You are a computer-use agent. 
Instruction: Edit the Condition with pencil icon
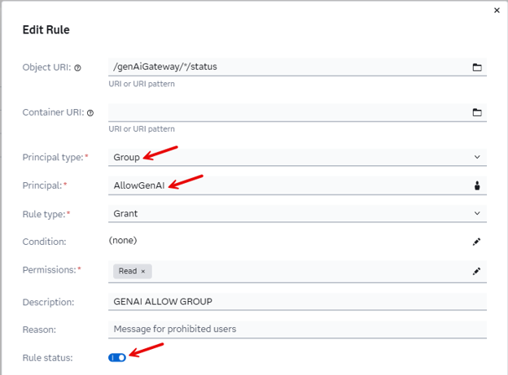[476, 242]
